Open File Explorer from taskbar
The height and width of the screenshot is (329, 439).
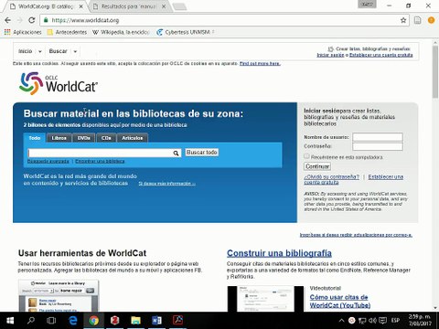coord(135,321)
